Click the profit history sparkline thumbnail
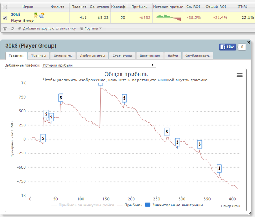255x217 pixels. tap(168, 17)
